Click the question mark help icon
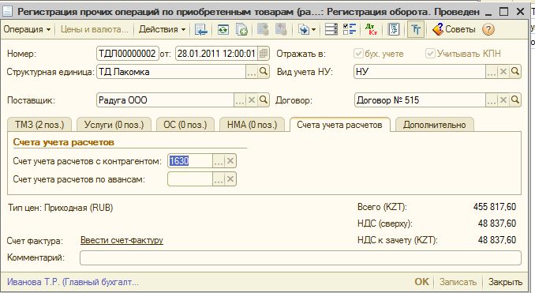 (x=488, y=29)
